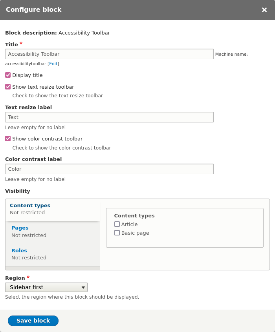Select the Pages visibility tab
This screenshot has width=275, height=332.
click(x=20, y=228)
